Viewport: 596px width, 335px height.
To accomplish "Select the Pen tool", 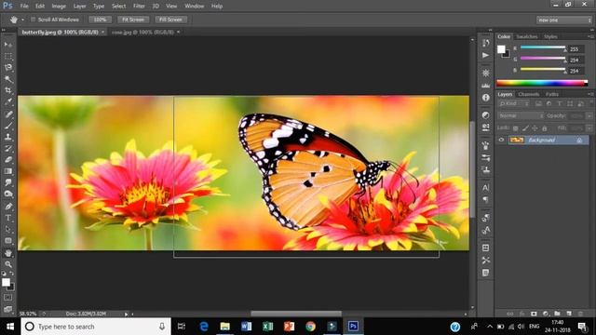I will click(x=8, y=207).
